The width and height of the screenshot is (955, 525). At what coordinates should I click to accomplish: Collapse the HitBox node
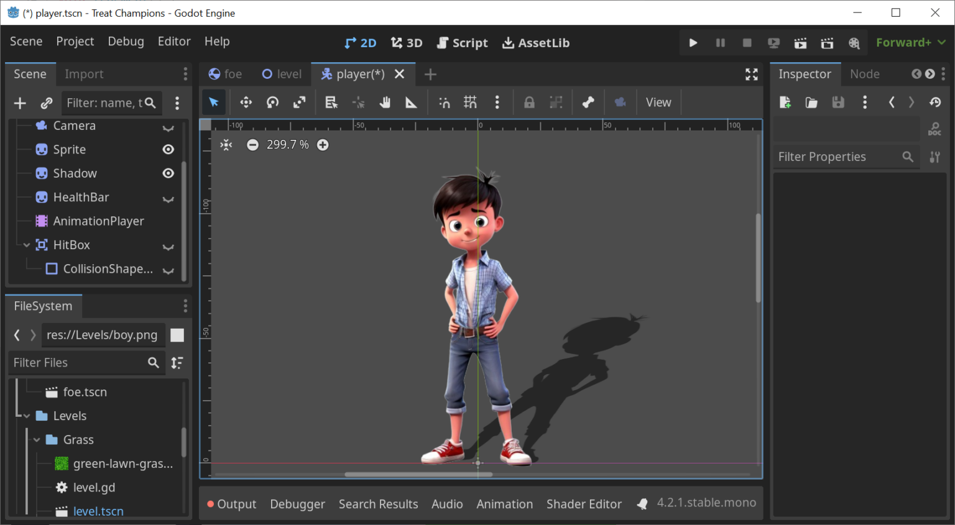27,245
